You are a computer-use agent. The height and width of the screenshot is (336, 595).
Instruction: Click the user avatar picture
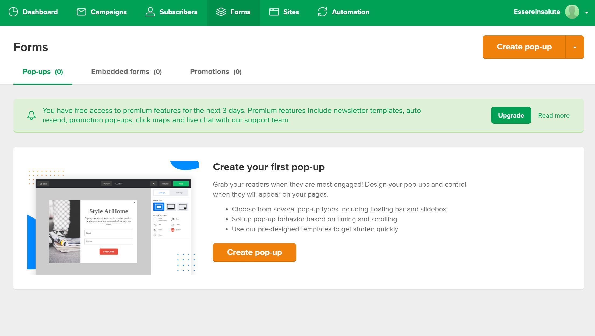pos(572,12)
